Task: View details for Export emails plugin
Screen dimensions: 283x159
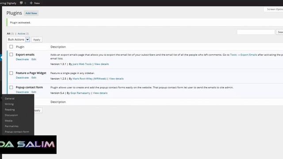Action: pyautogui.click(x=101, y=64)
